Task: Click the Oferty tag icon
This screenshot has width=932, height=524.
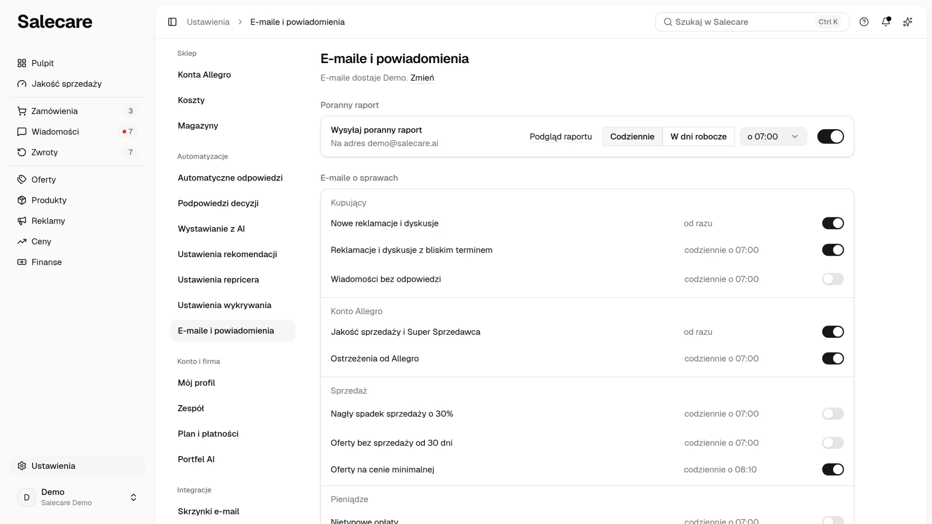Action: point(22,180)
